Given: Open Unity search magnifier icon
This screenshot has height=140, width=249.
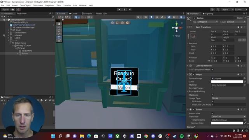Looking at the screenshot, I should [x=218, y=9].
